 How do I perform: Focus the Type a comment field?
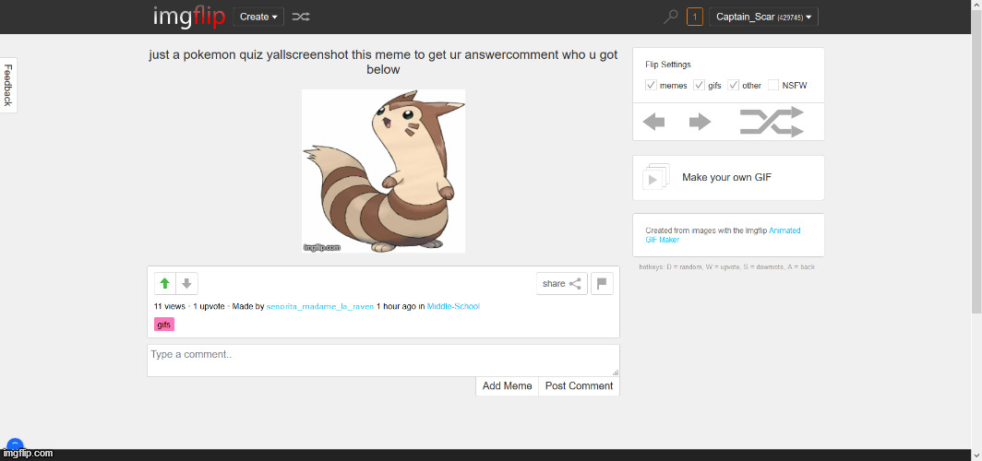383,361
